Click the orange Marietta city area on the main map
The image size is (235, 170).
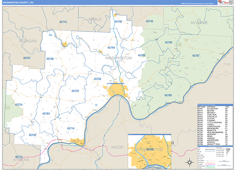click(116, 90)
